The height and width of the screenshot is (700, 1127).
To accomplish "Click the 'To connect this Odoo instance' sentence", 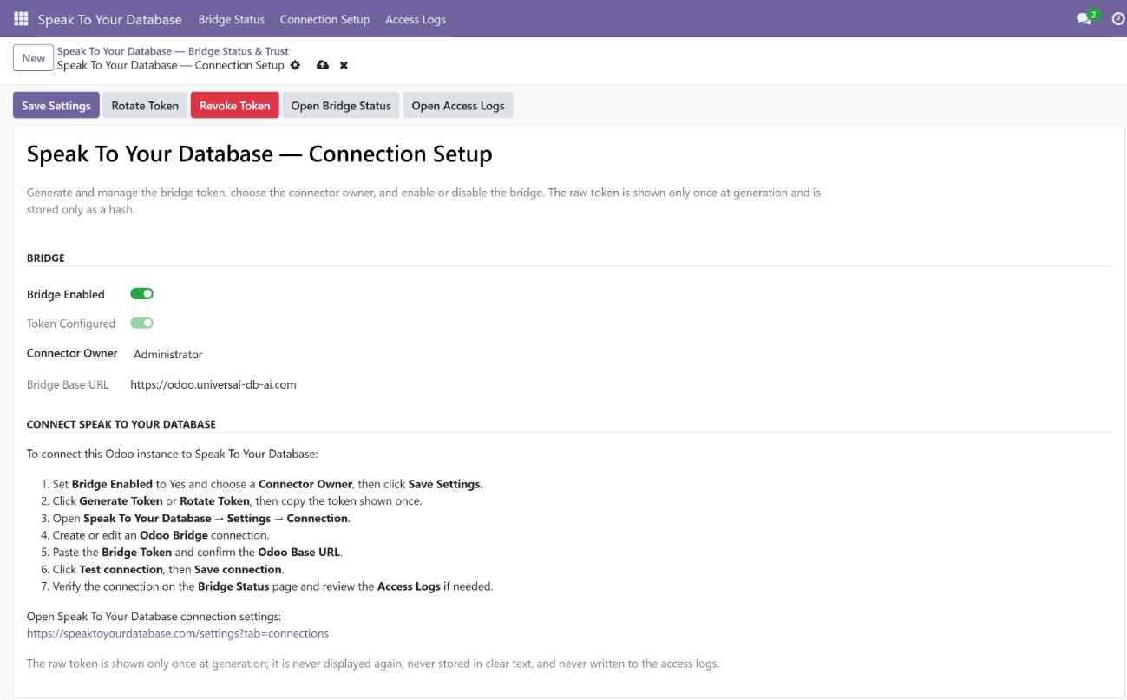I will [x=173, y=454].
